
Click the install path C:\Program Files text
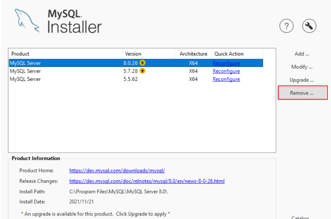(x=118, y=192)
